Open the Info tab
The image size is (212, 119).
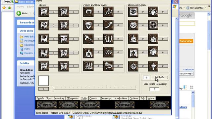[143, 98]
